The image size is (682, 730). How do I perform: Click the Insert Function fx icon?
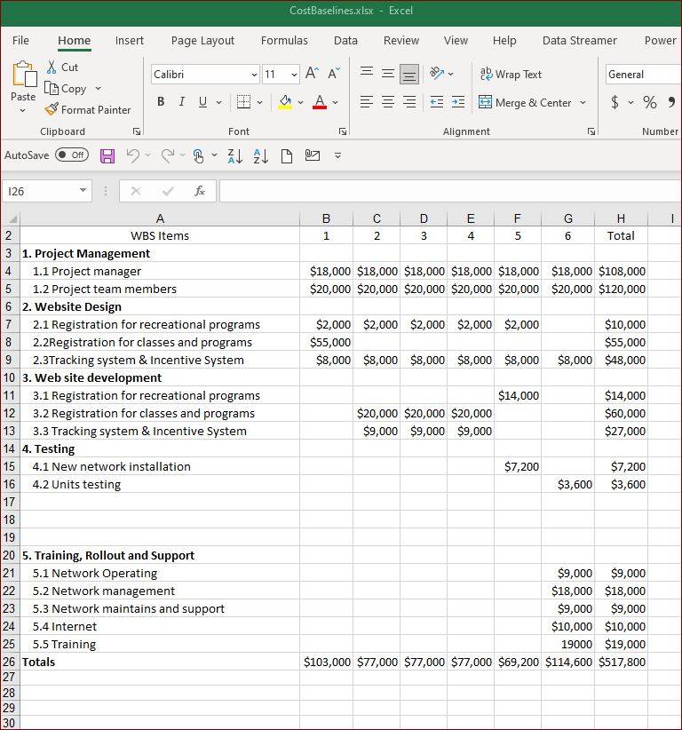click(x=199, y=191)
